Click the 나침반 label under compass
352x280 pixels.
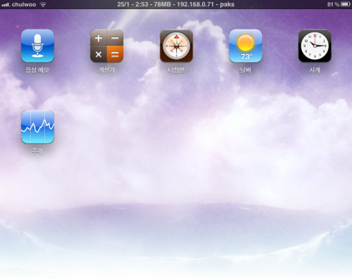[176, 70]
